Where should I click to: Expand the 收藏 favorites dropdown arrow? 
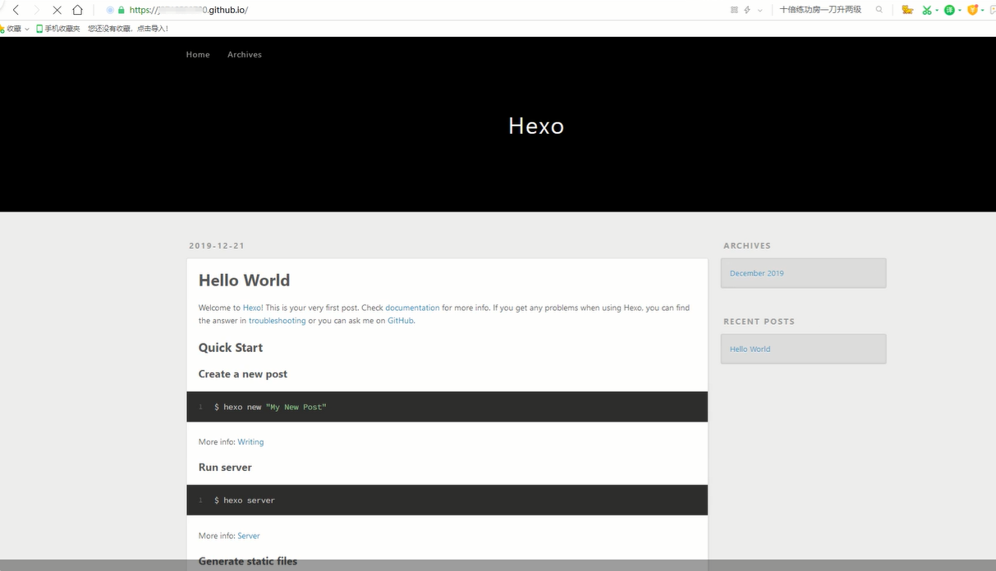[27, 29]
